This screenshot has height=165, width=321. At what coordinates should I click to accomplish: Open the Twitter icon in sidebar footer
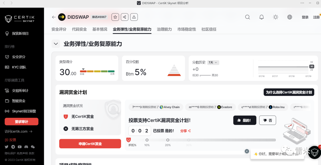[x=7, y=147]
